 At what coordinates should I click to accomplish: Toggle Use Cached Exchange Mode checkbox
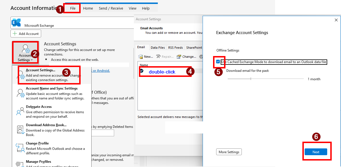218,62
